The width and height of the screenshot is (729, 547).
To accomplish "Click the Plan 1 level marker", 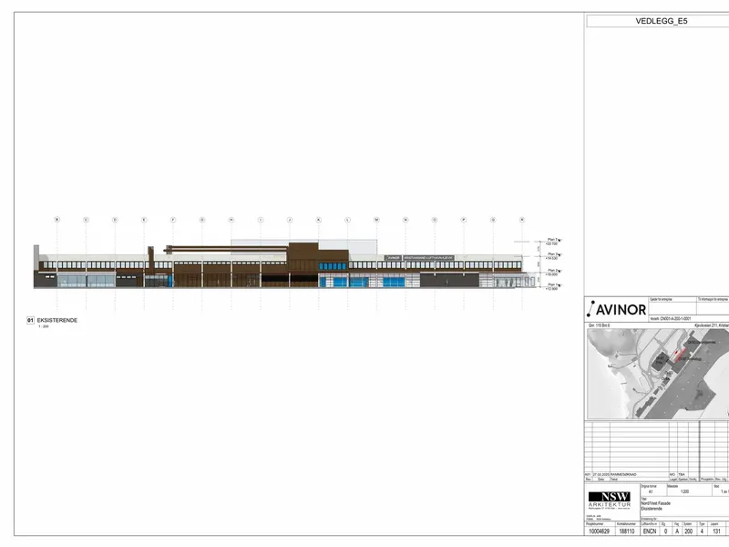I will coord(553,286).
